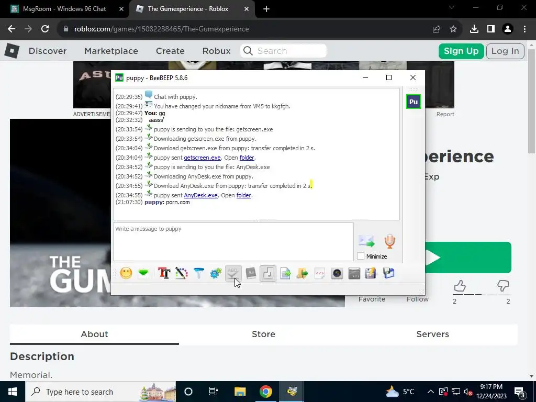Open Chrome tab search chevron
The height and width of the screenshot is (402, 536).
452,7
